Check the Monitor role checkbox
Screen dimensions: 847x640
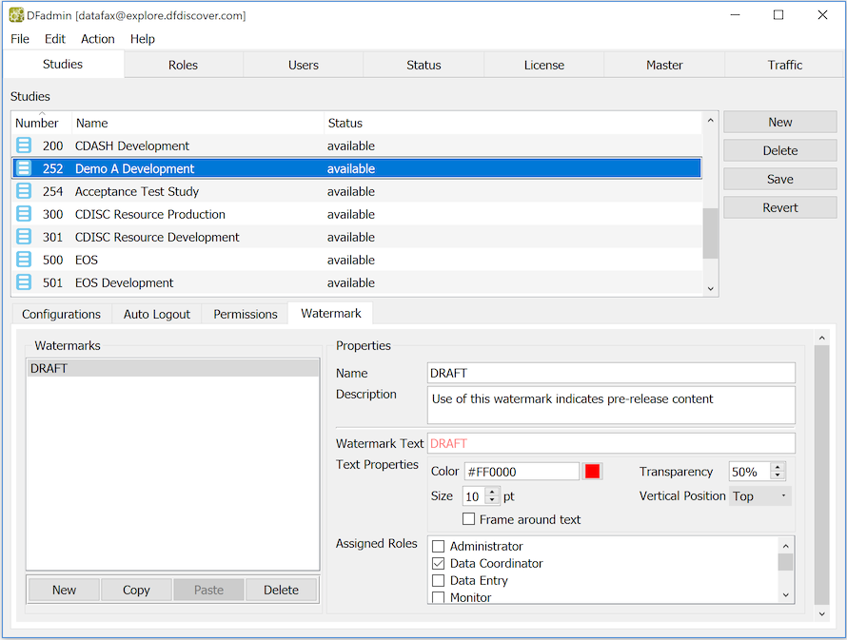[438, 597]
